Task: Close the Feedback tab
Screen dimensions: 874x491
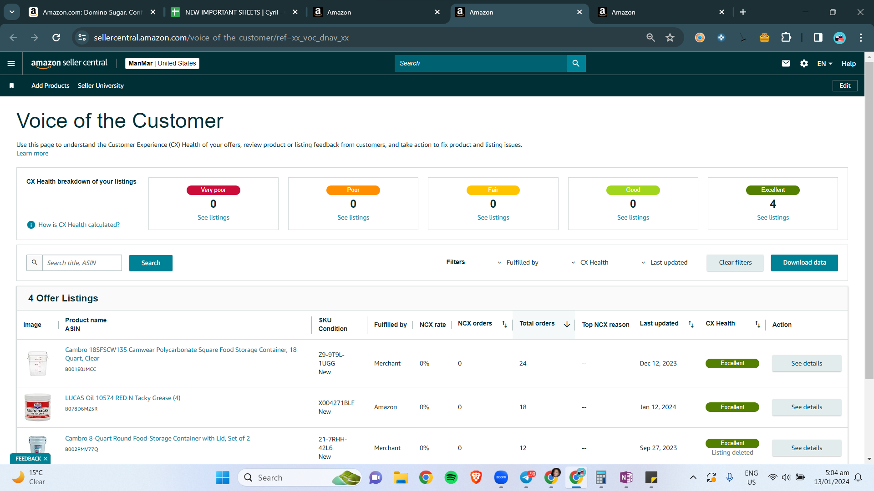Action: click(x=46, y=459)
